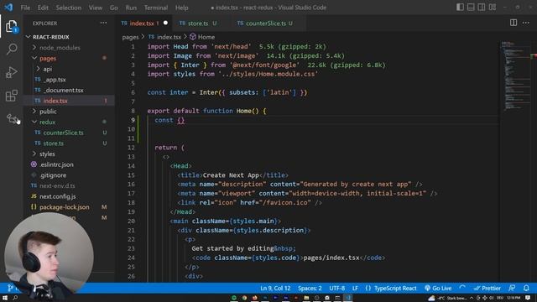Open .eslintrc.json file
Screen dimensions: 537x302
point(56,164)
